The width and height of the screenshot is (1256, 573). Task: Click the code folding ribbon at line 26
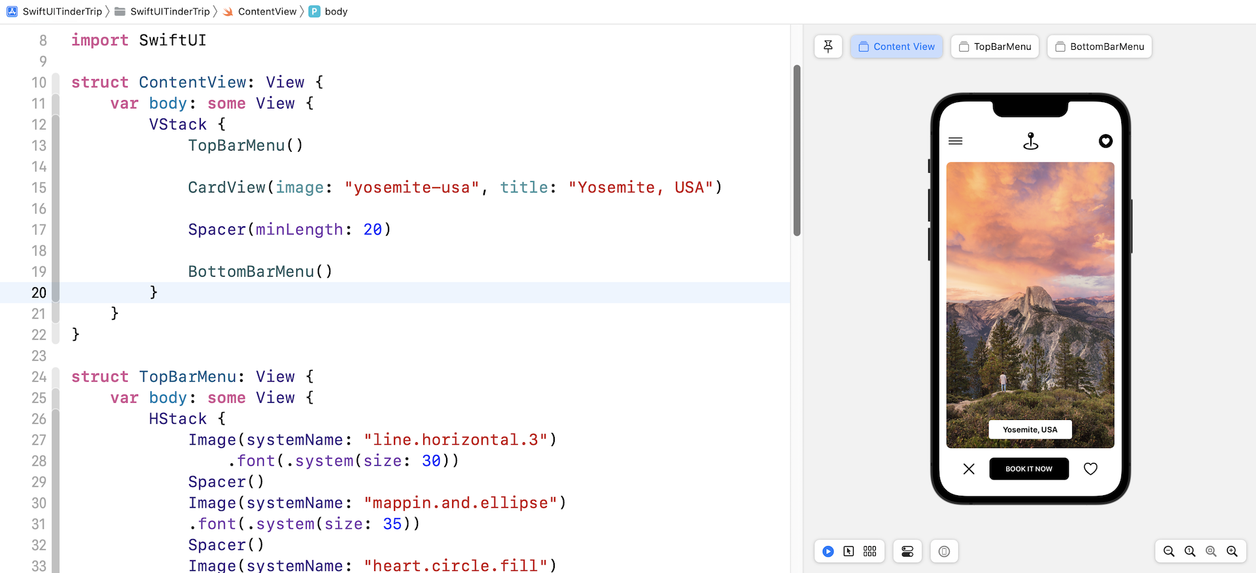[x=56, y=419]
